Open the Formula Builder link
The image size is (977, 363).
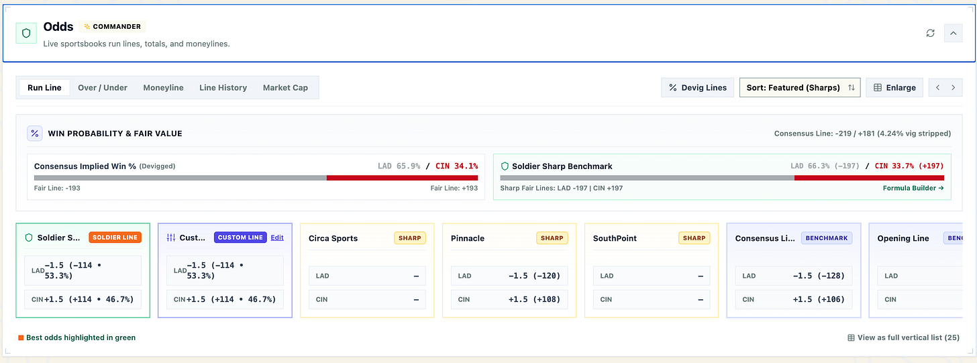coord(913,188)
